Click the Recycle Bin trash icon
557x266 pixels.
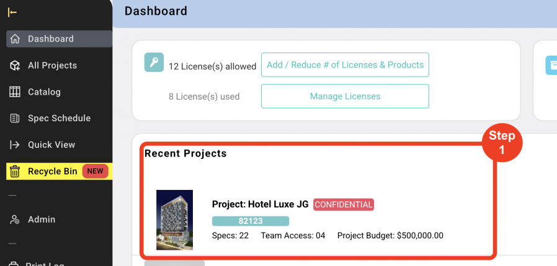pyautogui.click(x=16, y=171)
